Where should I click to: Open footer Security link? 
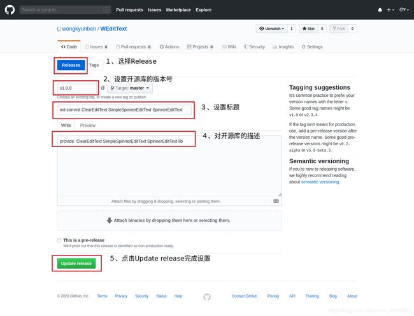141,296
